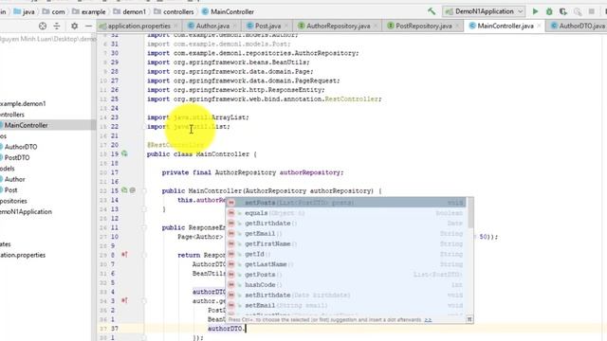Fold the constructor with gutter fold marker
This screenshot has height=341, width=607.
pos(144,190)
